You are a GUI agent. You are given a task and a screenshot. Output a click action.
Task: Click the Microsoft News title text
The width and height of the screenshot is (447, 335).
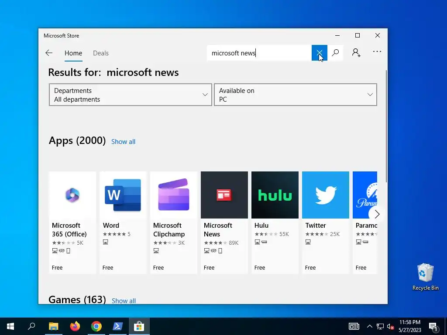click(218, 229)
